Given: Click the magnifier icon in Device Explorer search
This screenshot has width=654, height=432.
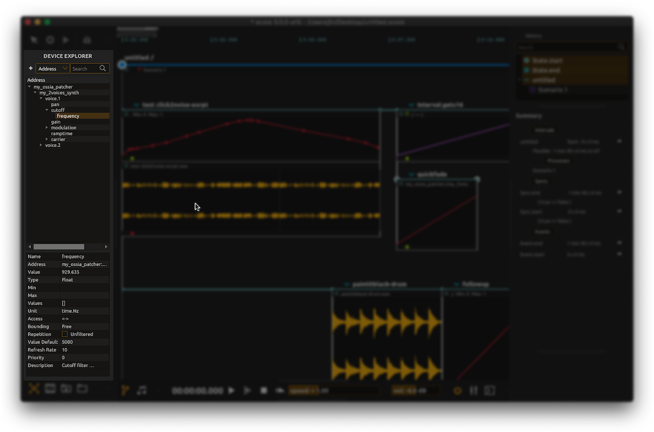Looking at the screenshot, I should click(x=102, y=68).
